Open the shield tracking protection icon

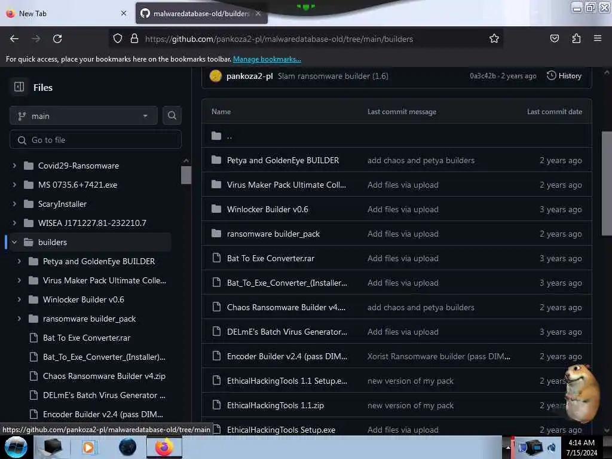(118, 39)
